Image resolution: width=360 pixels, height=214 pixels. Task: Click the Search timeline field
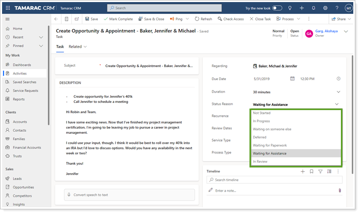pyautogui.click(x=274, y=179)
